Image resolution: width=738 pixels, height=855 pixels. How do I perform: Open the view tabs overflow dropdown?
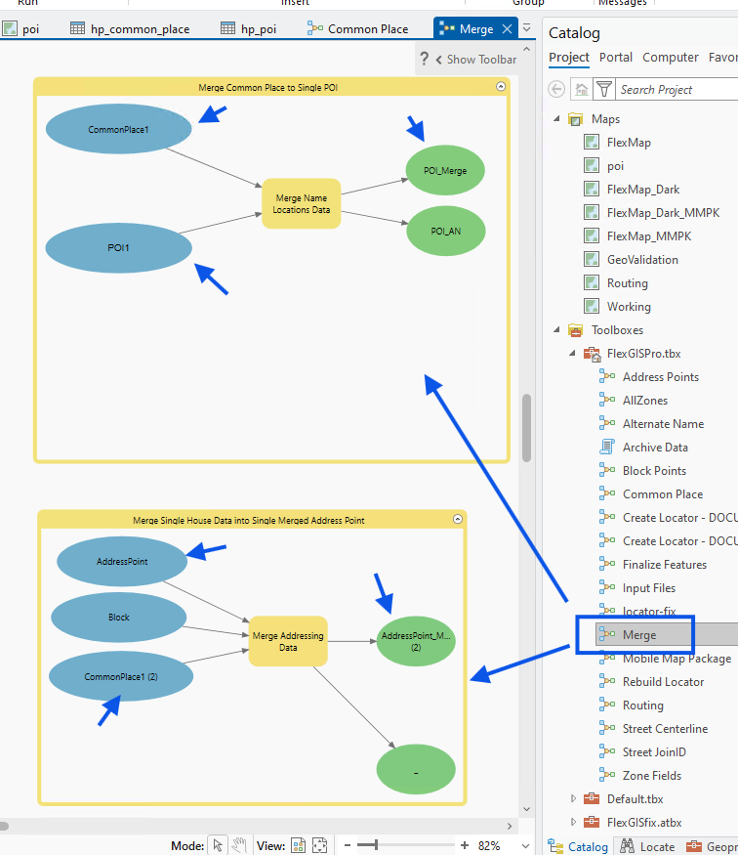pos(527,28)
